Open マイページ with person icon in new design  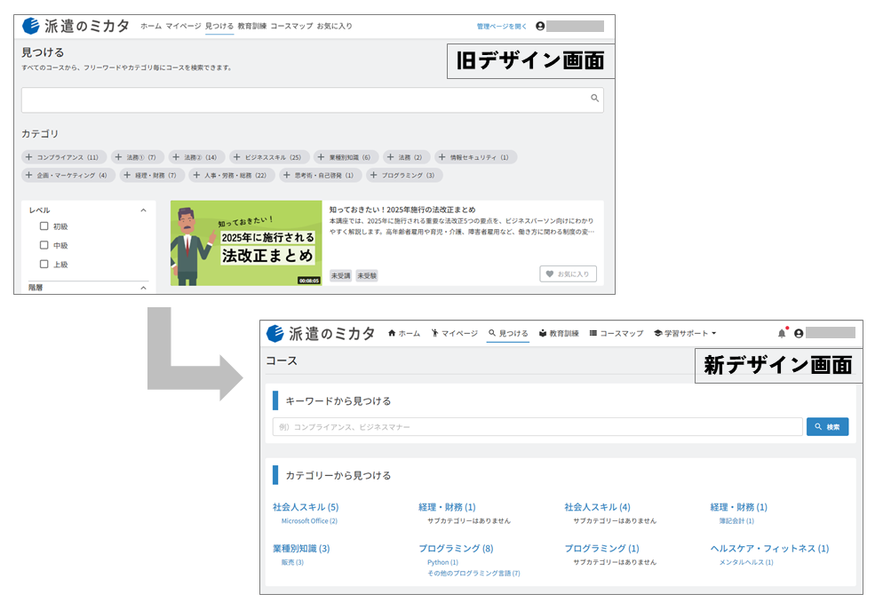pyautogui.click(x=454, y=333)
